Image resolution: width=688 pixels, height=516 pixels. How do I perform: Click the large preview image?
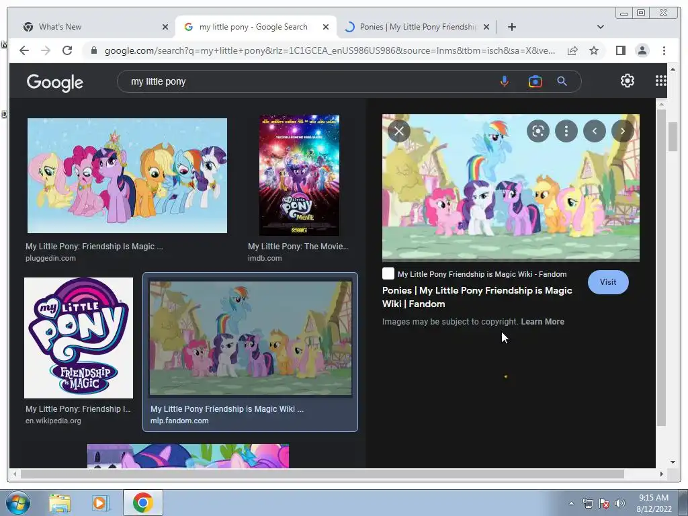(x=511, y=188)
